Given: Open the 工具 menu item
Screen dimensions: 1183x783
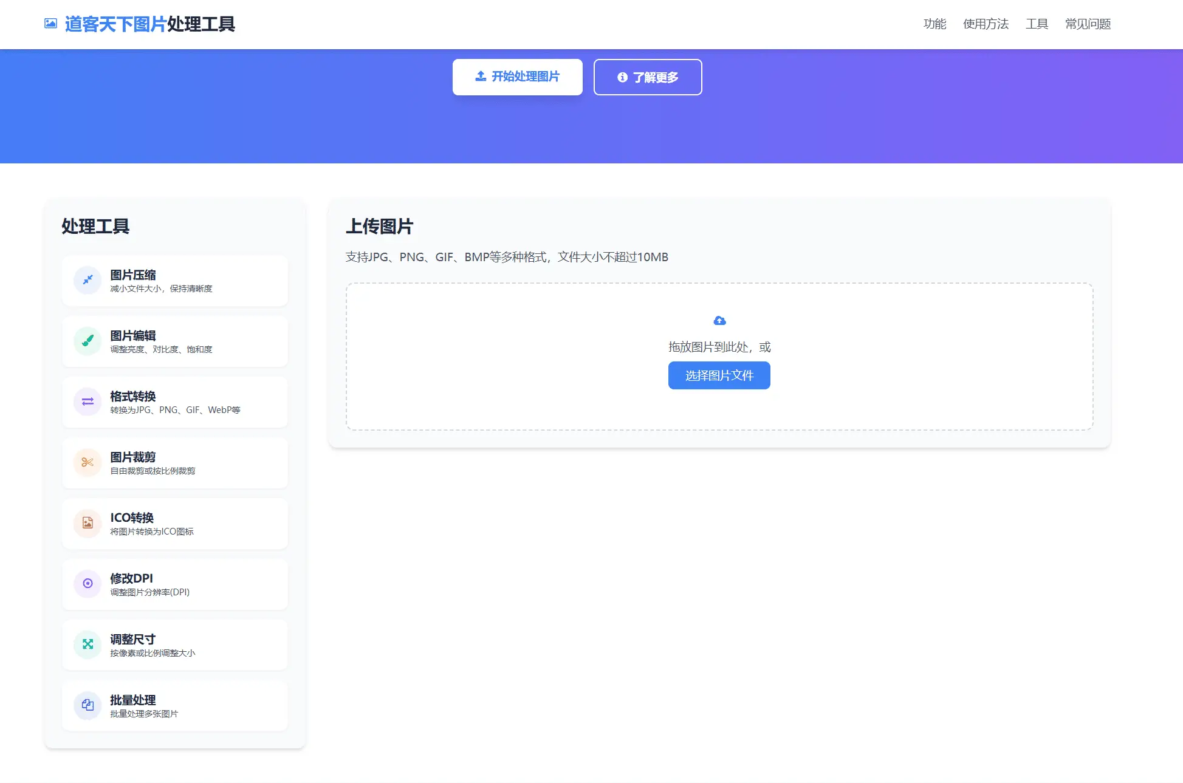Looking at the screenshot, I should click(x=1037, y=24).
